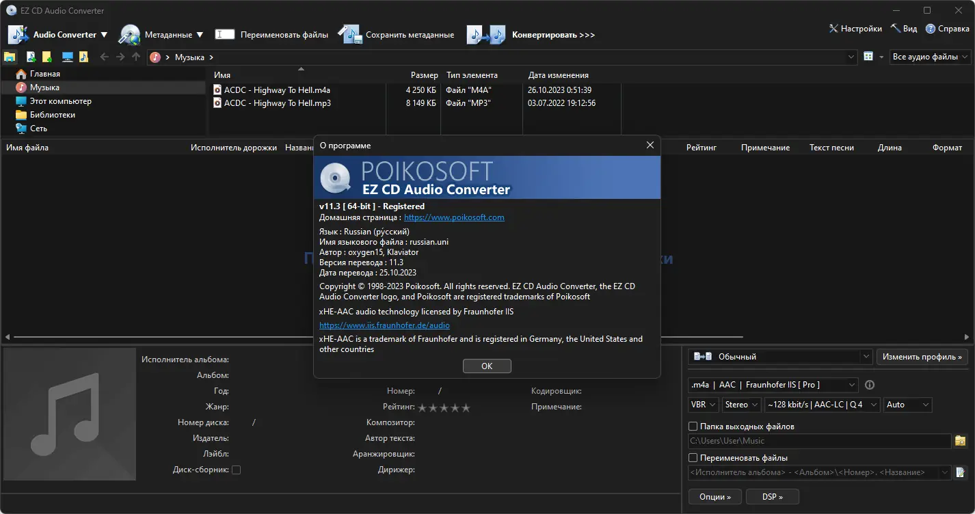This screenshot has height=514, width=975.
Task: Click the file view layout icon
Action: click(x=868, y=57)
